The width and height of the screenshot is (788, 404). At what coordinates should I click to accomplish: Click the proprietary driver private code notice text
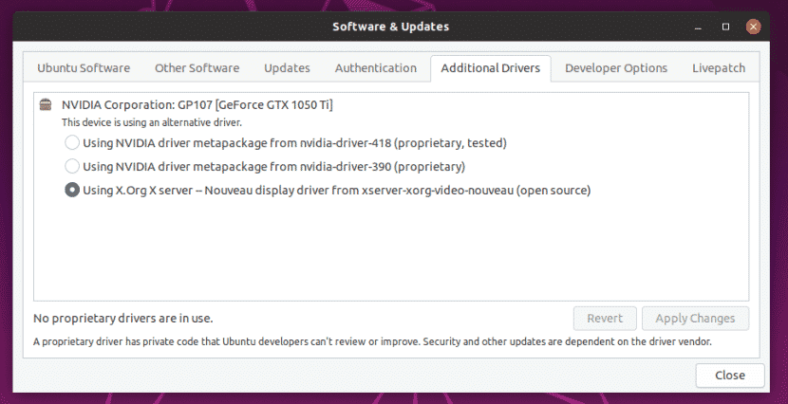372,341
